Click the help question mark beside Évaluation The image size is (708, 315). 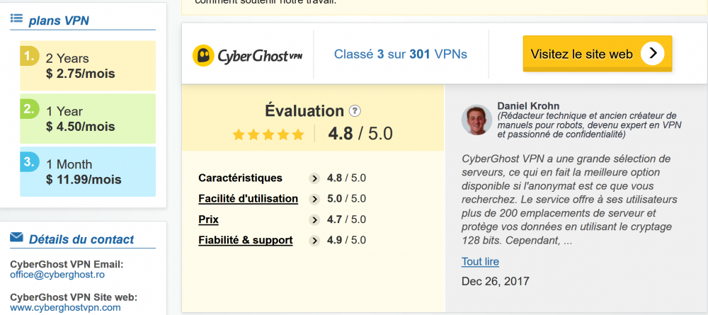click(x=355, y=111)
